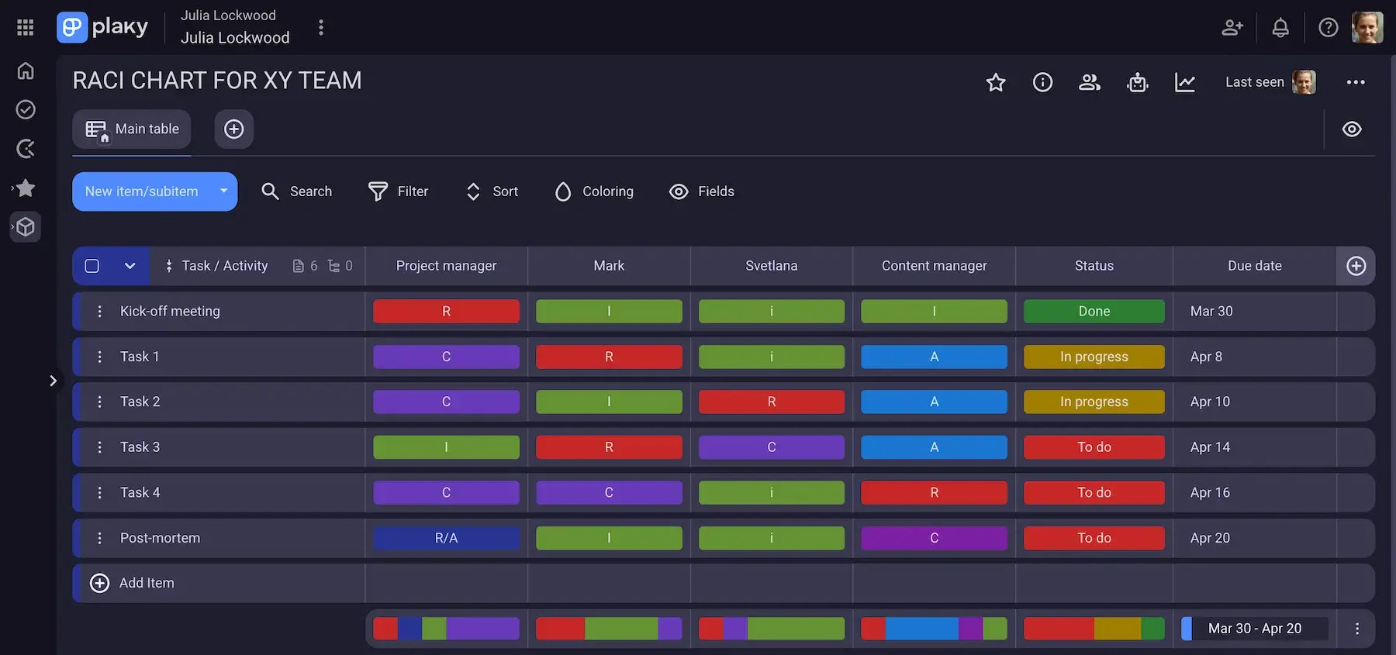Open the automations robot icon
The height and width of the screenshot is (655, 1396).
[x=1137, y=82]
